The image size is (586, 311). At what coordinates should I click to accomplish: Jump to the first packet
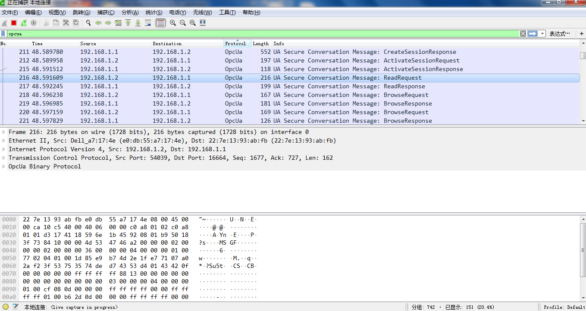click(x=128, y=23)
